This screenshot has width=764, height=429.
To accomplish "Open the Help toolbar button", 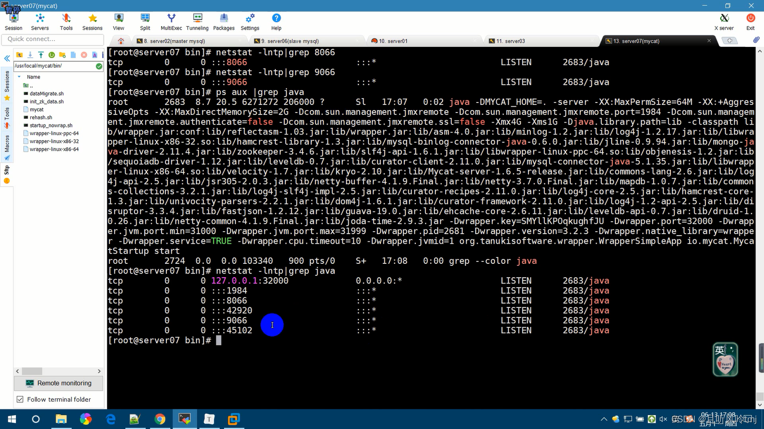I will pos(276,22).
